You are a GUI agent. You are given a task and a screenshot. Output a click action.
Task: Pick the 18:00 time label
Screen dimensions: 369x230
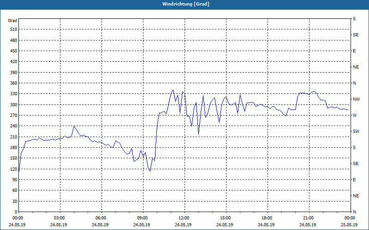pos(266,218)
